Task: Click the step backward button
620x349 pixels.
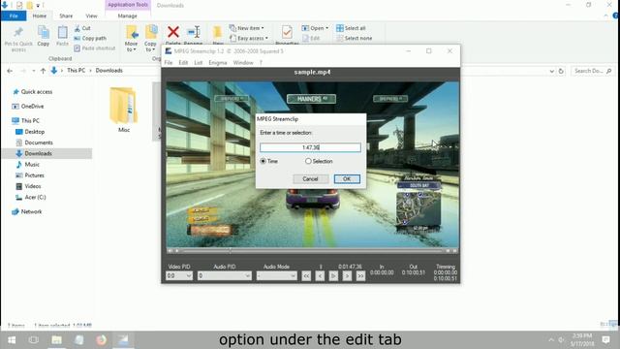Action: coord(320,275)
